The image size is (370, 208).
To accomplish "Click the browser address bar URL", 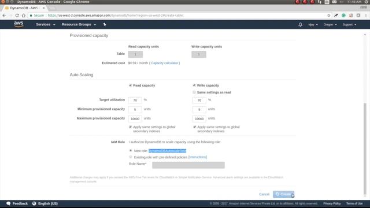I will 116,16.
